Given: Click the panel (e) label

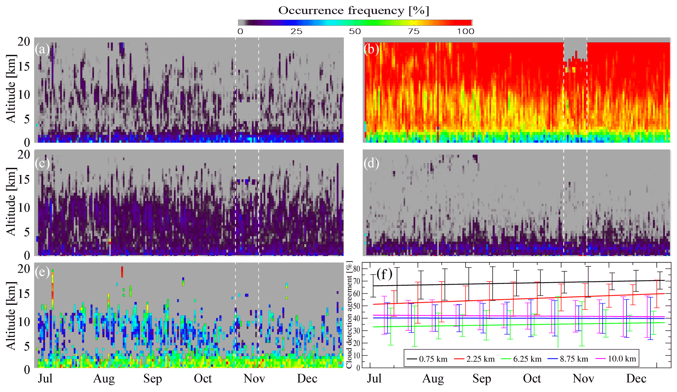Looking at the screenshot, I should coord(42,272).
